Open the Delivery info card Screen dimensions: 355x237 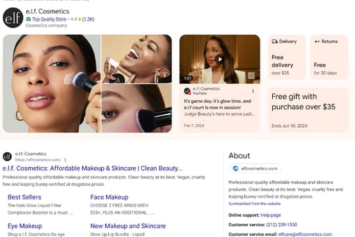[x=287, y=57]
